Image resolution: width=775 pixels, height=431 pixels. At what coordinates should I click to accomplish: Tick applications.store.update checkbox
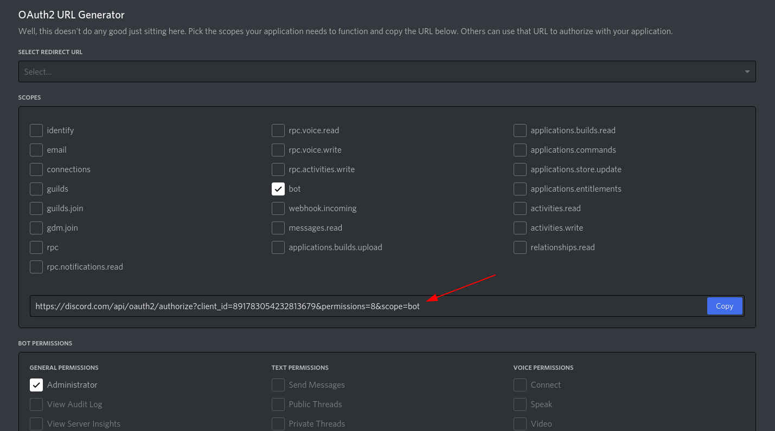[520, 169]
